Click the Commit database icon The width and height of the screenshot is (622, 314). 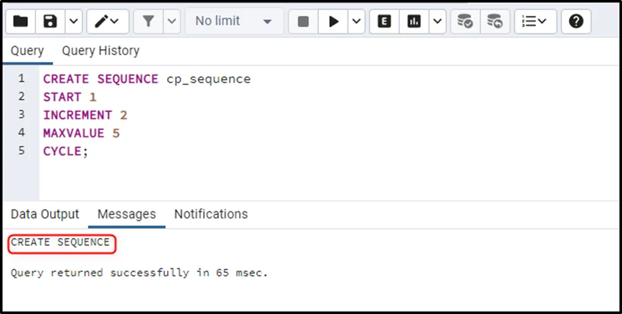(465, 22)
